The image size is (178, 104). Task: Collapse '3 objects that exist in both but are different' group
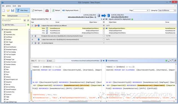point(32,26)
